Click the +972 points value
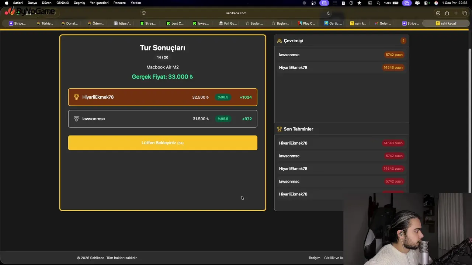This screenshot has width=472, height=265. 247,119
